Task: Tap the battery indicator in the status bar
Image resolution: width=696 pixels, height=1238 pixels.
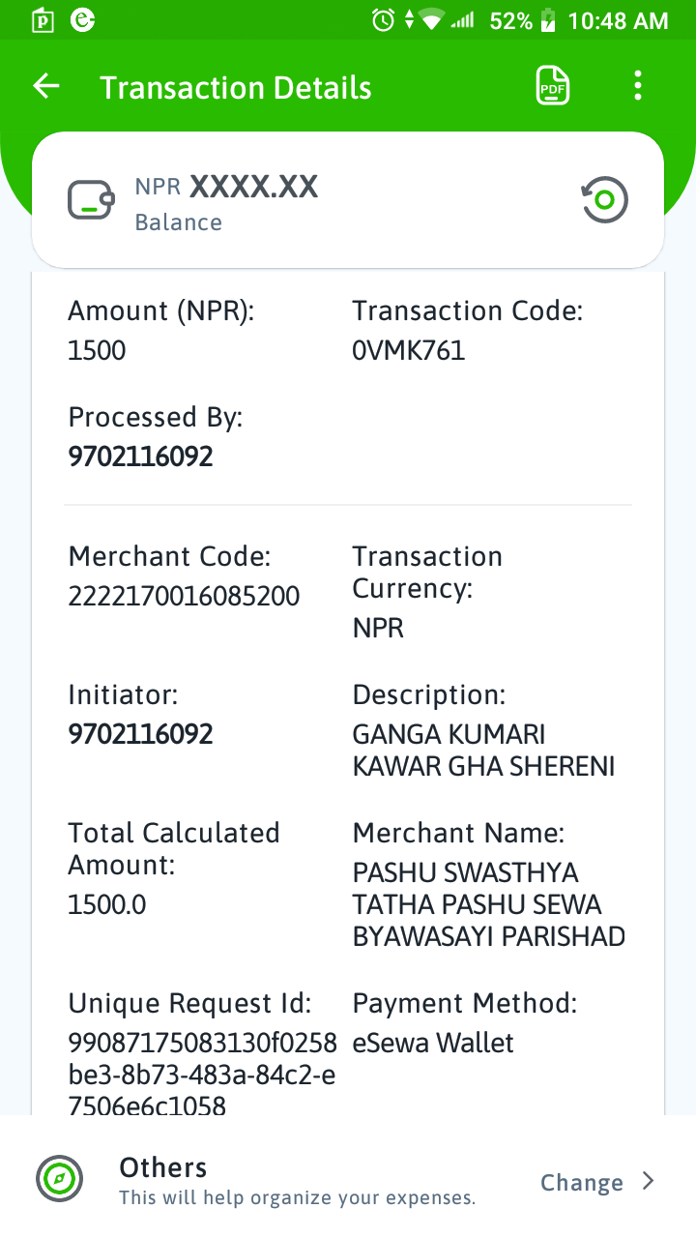Action: click(x=548, y=19)
